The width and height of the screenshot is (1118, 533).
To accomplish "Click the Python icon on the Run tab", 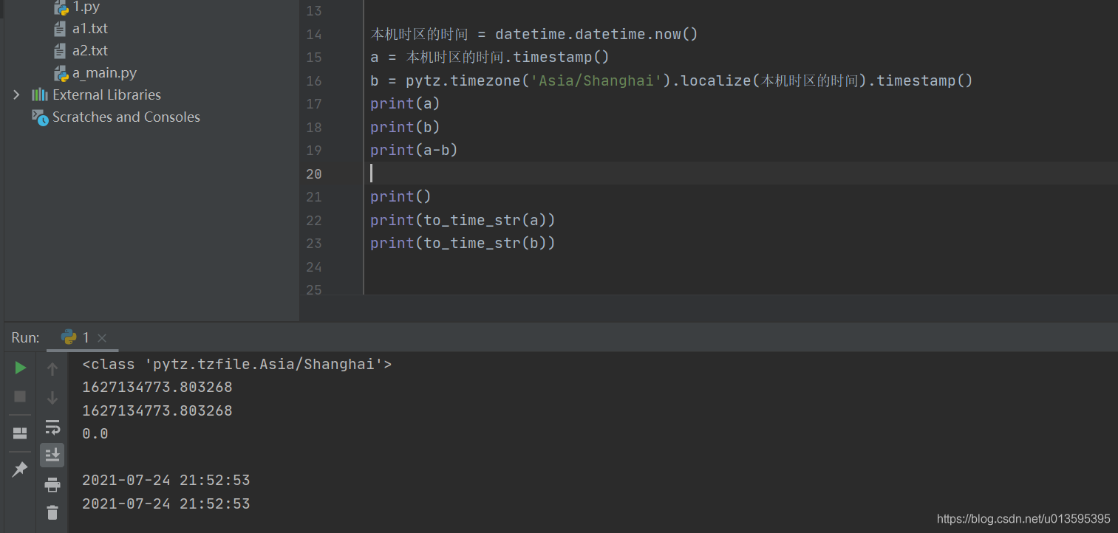I will pyautogui.click(x=69, y=337).
